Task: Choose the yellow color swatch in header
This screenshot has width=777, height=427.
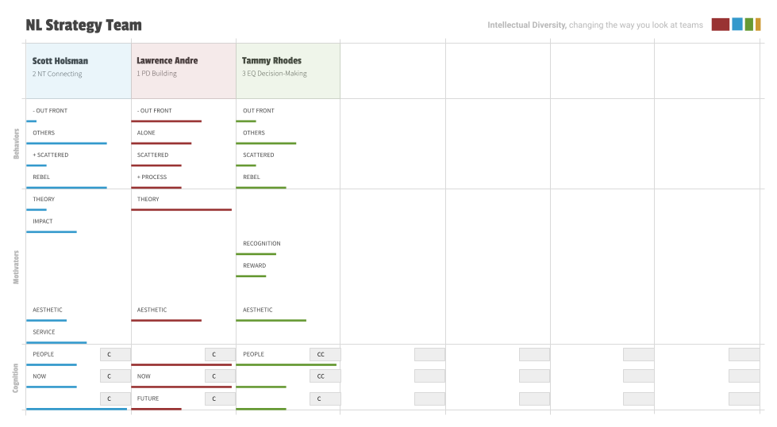Action: [x=758, y=25]
